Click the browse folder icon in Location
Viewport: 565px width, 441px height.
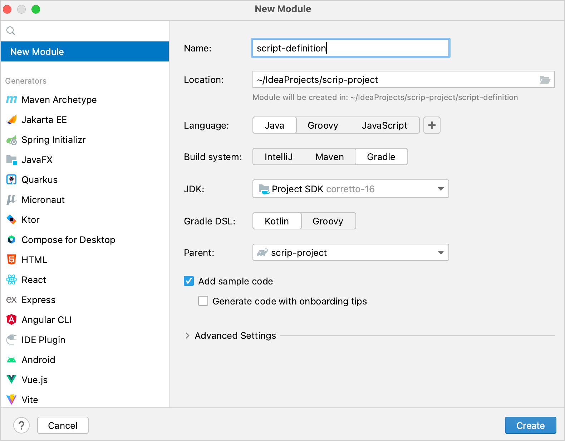pos(545,80)
